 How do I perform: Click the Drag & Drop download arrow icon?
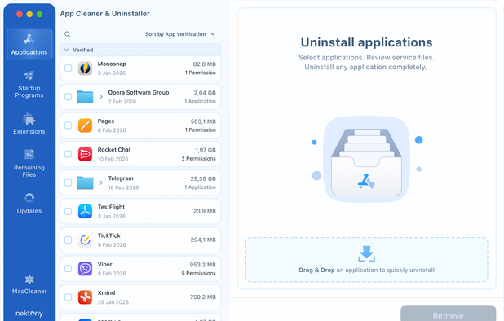[366, 253]
